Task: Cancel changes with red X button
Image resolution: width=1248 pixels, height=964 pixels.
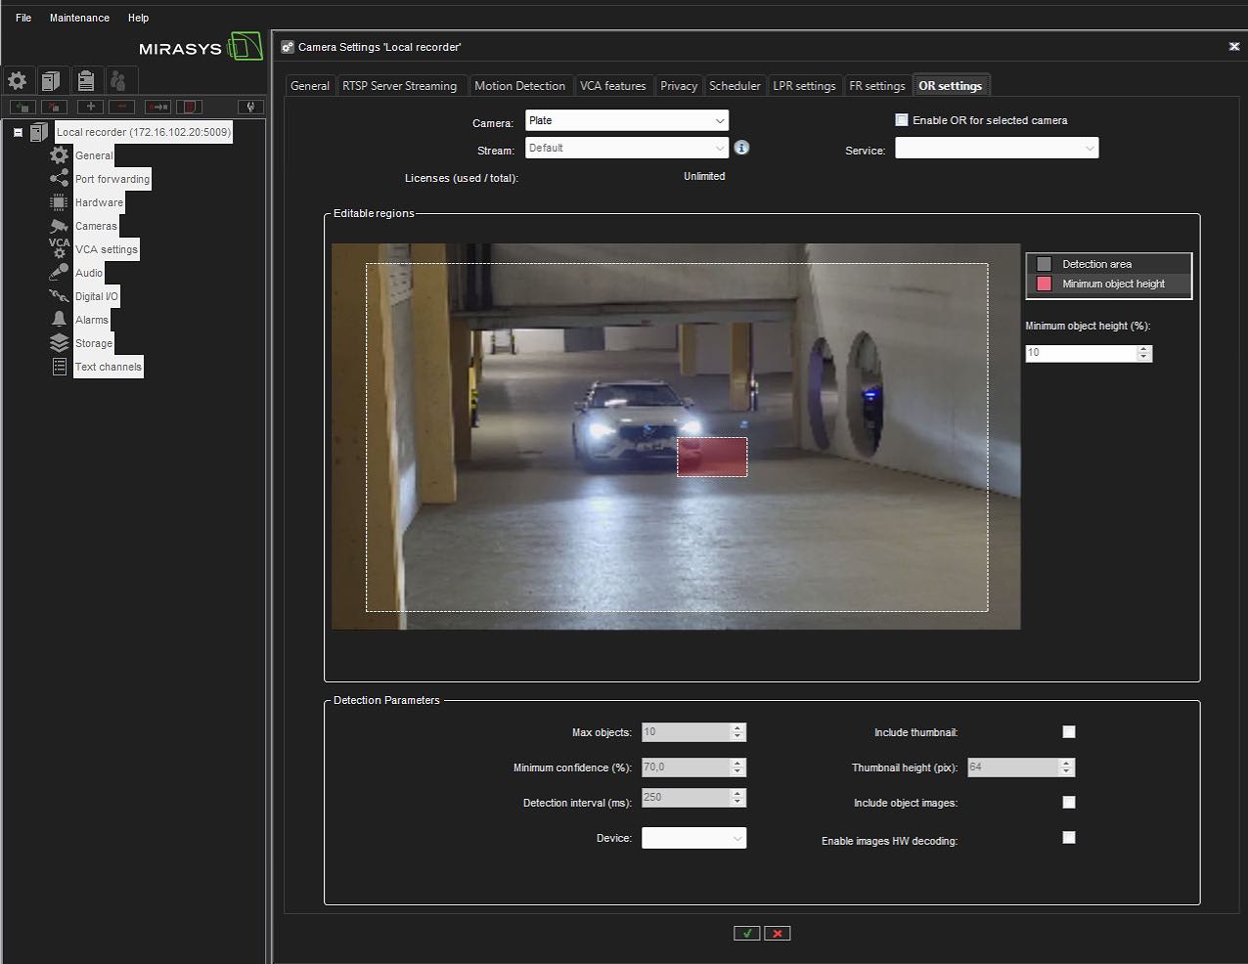Action: pyautogui.click(x=778, y=934)
